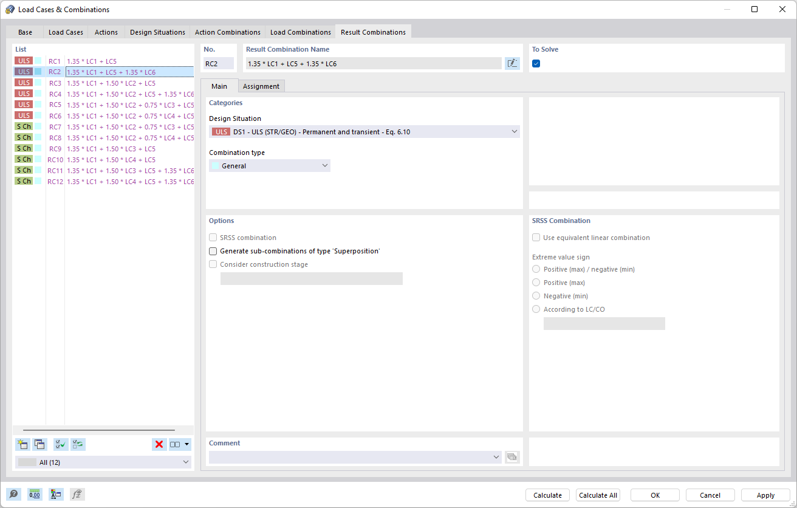Click the ULS badge of row RC6

tap(24, 115)
